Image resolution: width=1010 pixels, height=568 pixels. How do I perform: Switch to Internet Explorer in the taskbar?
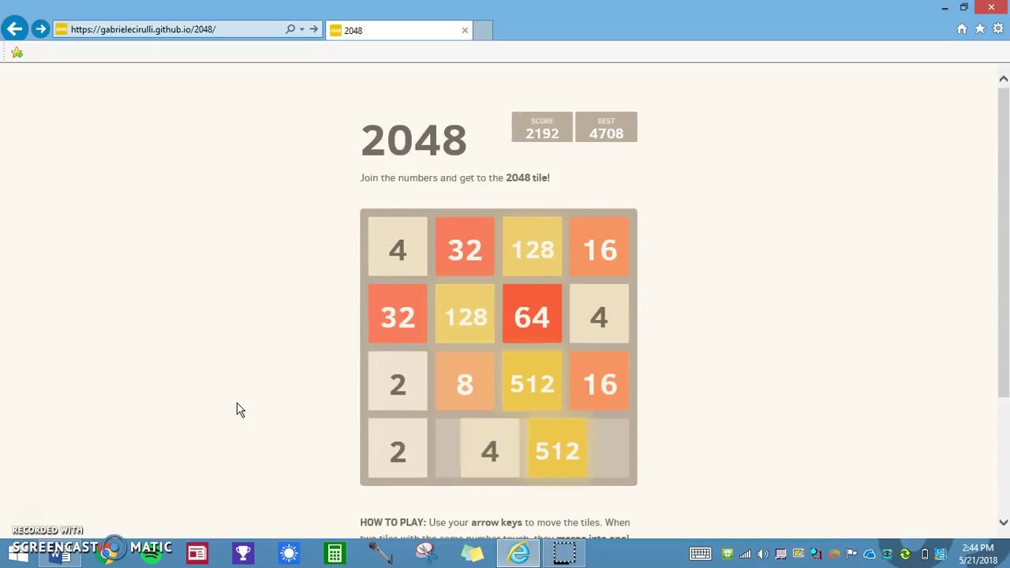[x=518, y=553]
